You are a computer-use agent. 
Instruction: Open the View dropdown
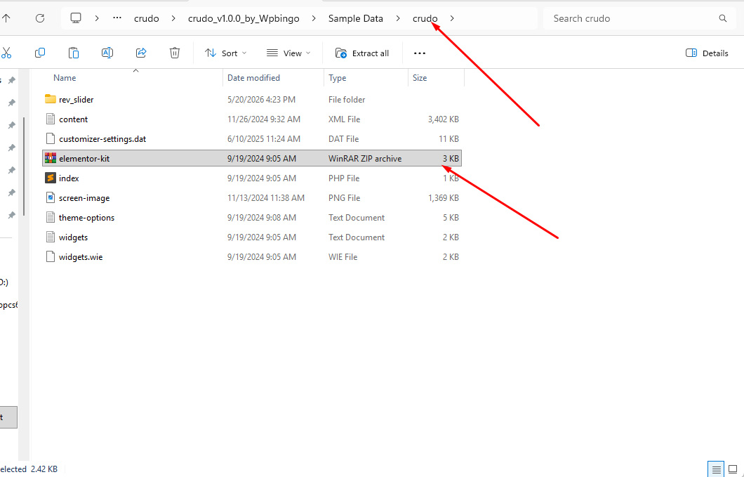pyautogui.click(x=288, y=53)
